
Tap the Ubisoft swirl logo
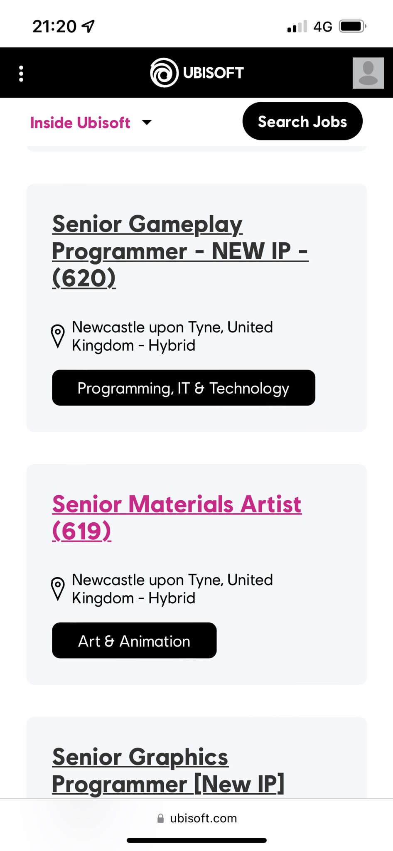(x=164, y=73)
